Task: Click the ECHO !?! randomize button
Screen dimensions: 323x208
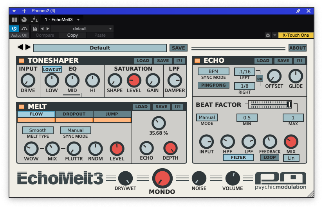Action: [x=299, y=60]
